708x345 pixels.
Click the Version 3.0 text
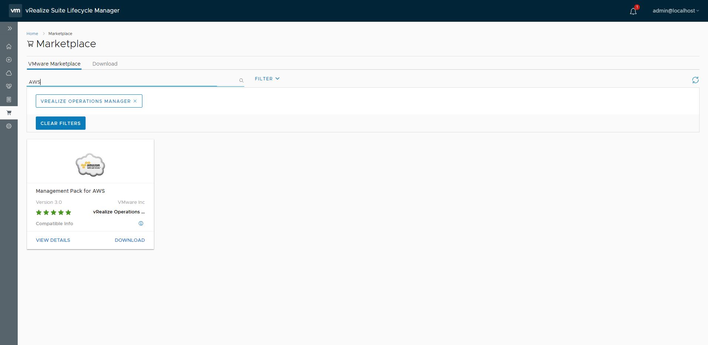[x=49, y=202]
